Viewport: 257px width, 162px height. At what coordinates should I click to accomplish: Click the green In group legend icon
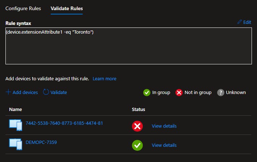click(x=146, y=93)
